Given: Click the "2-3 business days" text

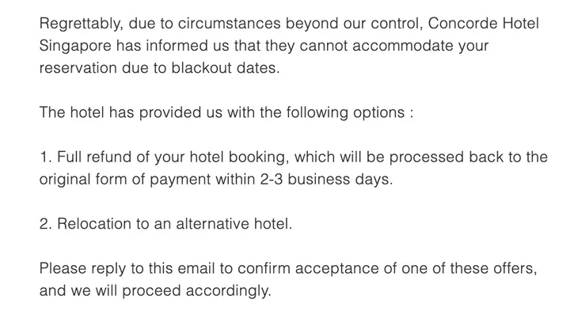Looking at the screenshot, I should [336, 179].
